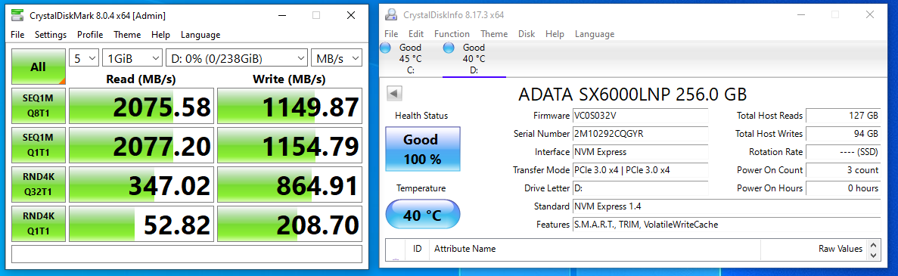Screen dimensions: 898x276
Task: Click the Drive Letter field D:
Action: pyautogui.click(x=640, y=188)
